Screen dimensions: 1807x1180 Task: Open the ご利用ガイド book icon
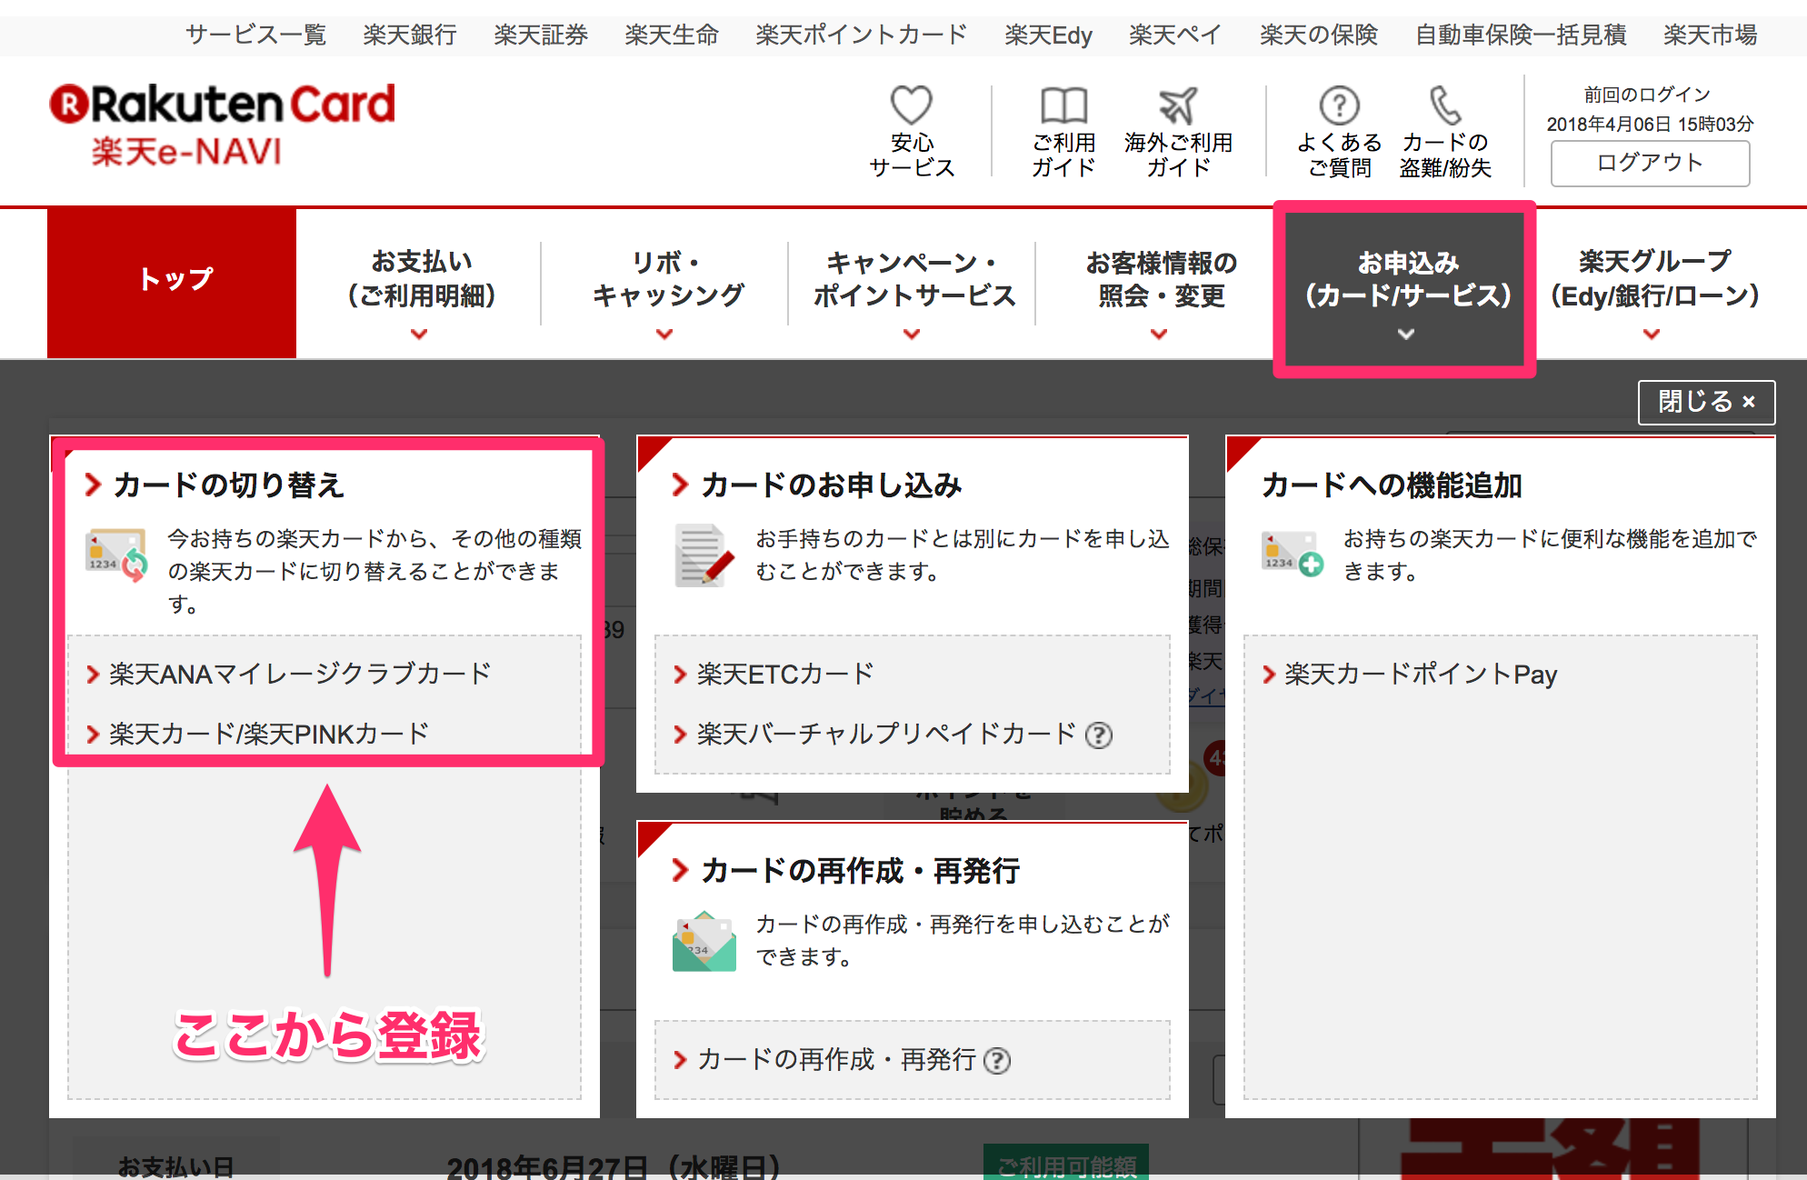1063,106
